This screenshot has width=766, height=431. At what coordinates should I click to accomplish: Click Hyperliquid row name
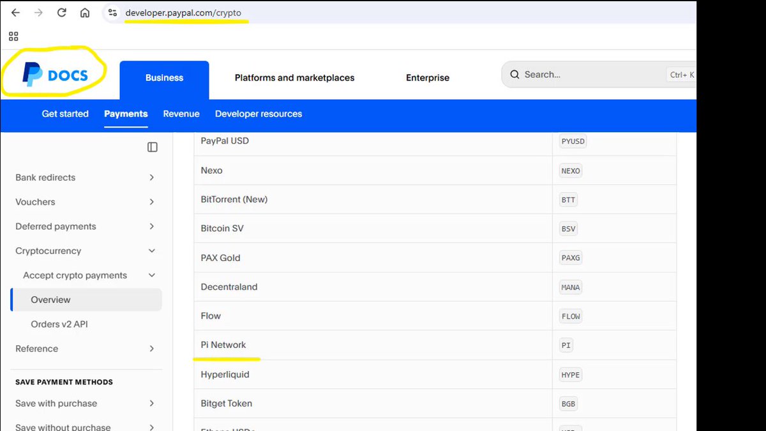225,374
